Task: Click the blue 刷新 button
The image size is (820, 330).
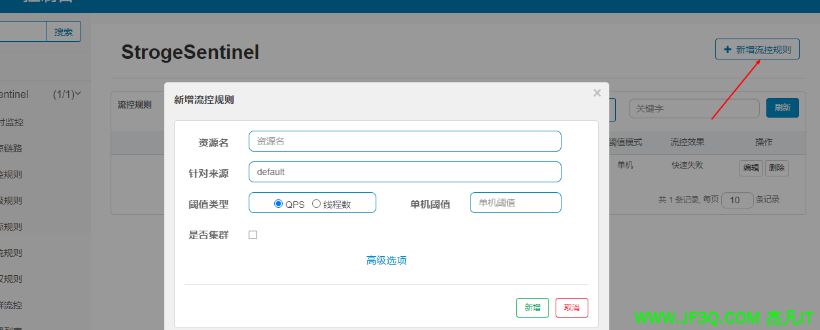Action: click(x=782, y=108)
